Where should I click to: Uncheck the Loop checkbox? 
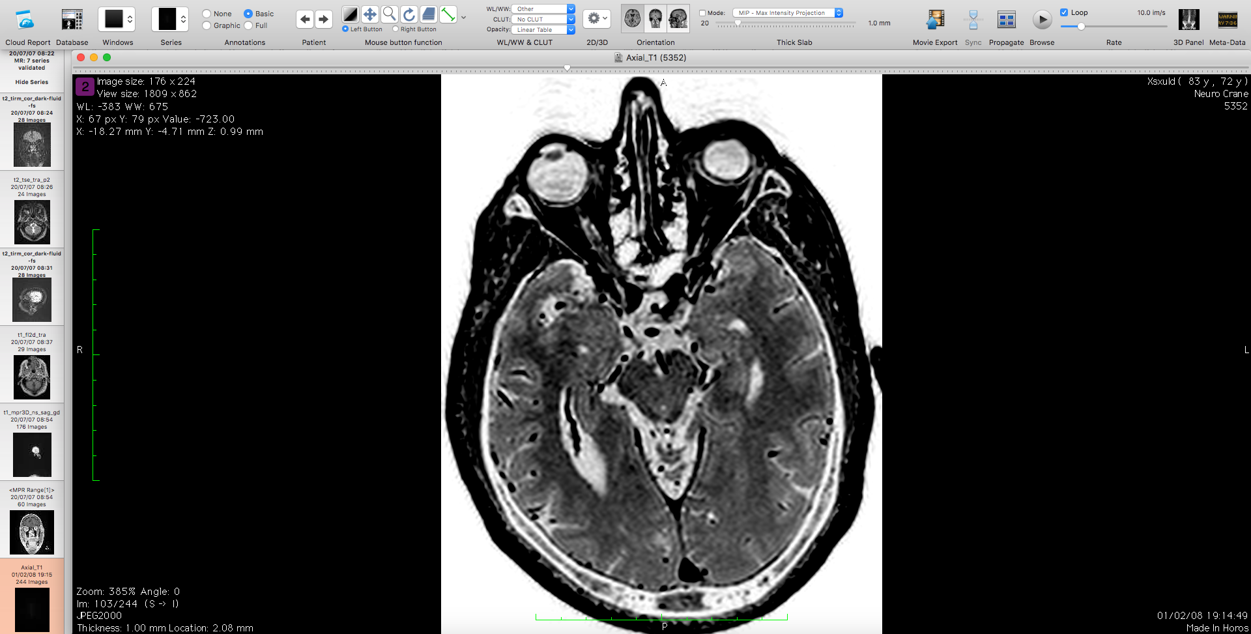click(x=1064, y=12)
